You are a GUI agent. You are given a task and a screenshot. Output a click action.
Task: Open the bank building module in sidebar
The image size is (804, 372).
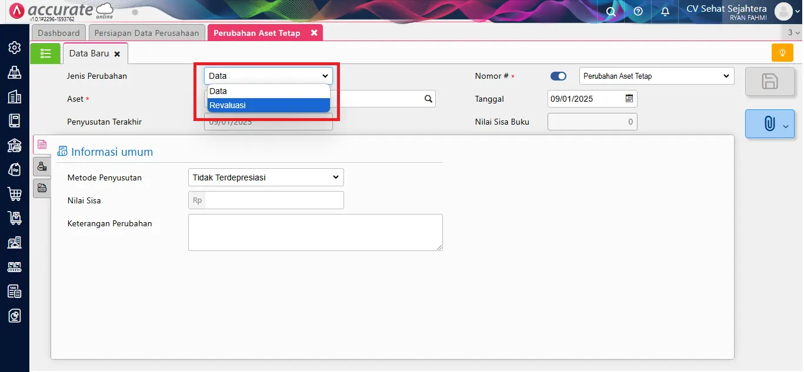point(15,145)
